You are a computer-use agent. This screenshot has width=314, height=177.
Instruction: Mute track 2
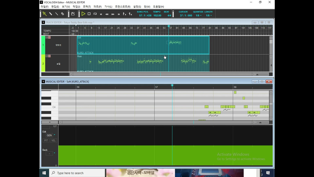(x=47, y=56)
